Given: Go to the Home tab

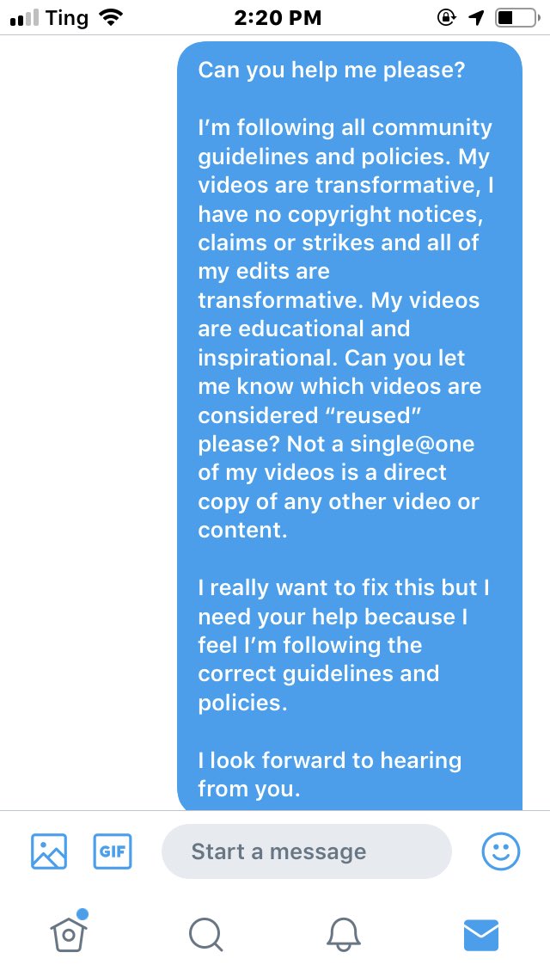Looking at the screenshot, I should point(69,935).
